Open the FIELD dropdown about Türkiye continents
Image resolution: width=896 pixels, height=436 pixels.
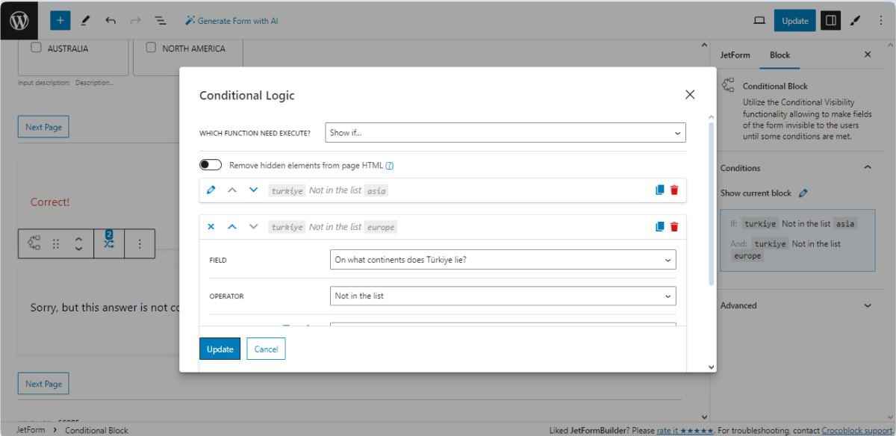pyautogui.click(x=504, y=259)
